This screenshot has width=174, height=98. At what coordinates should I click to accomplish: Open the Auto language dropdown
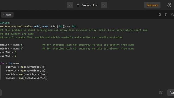tap(7, 15)
